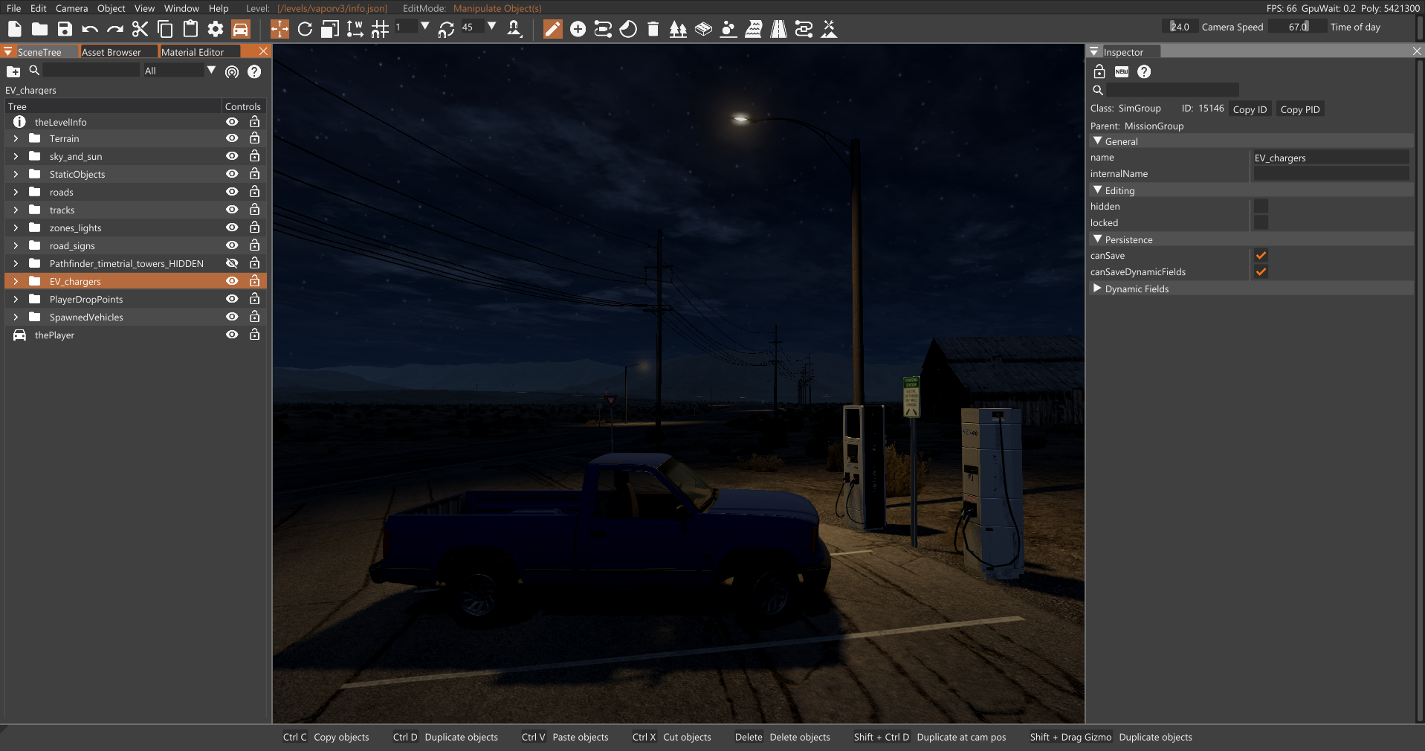Click the new folder icon in SceneTree
Screen dimensions: 1425x751
[13, 71]
